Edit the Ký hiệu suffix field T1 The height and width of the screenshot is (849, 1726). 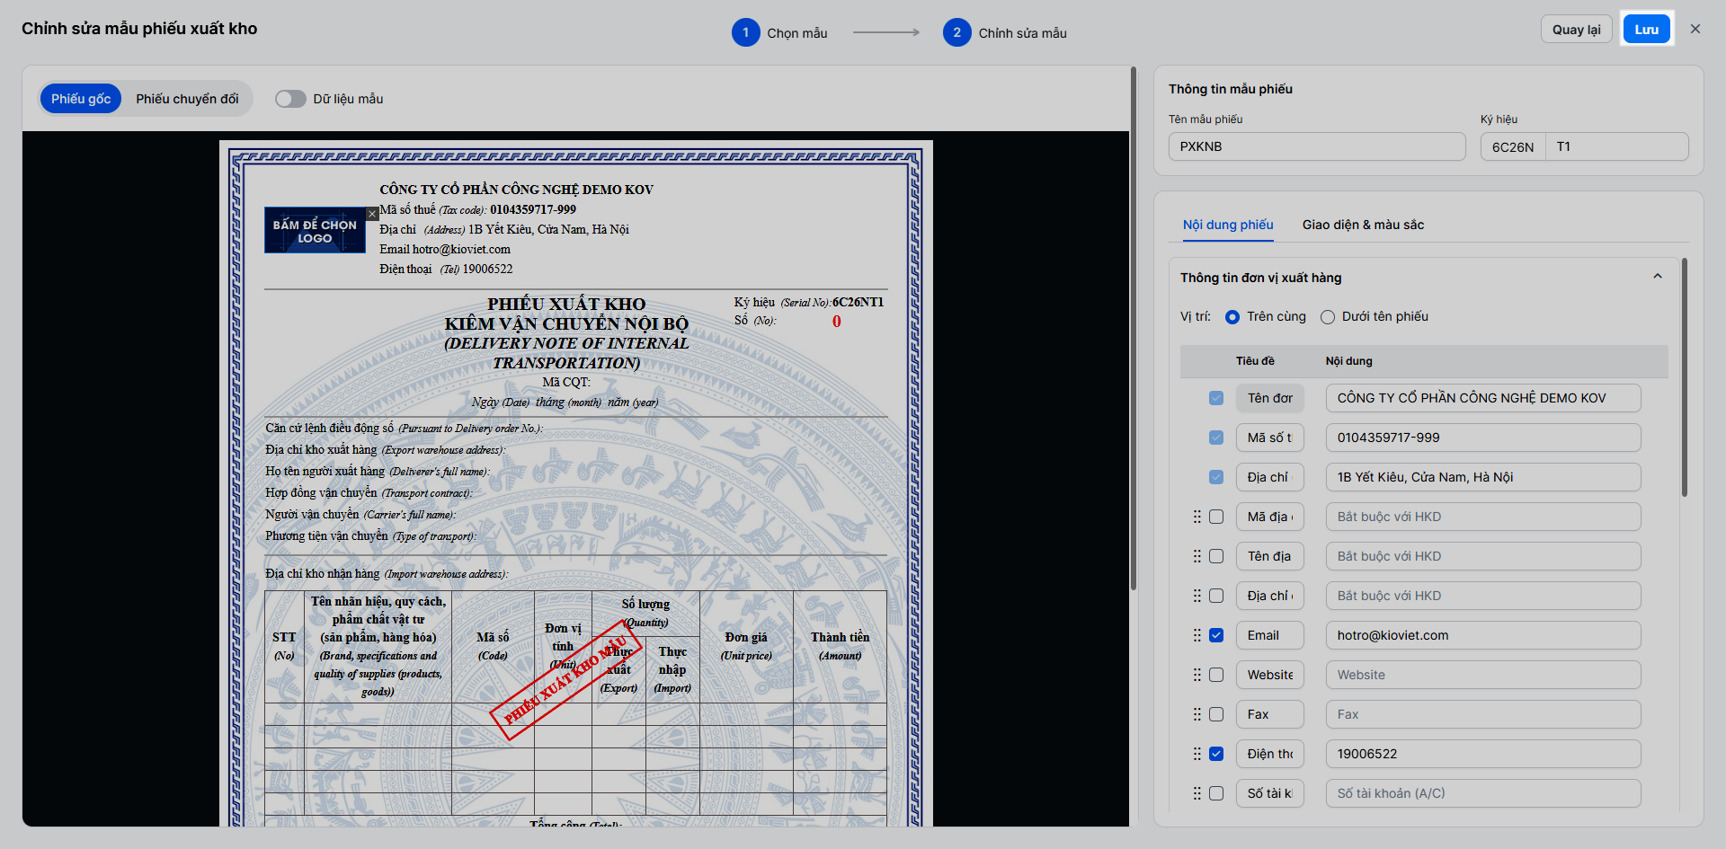point(1617,146)
